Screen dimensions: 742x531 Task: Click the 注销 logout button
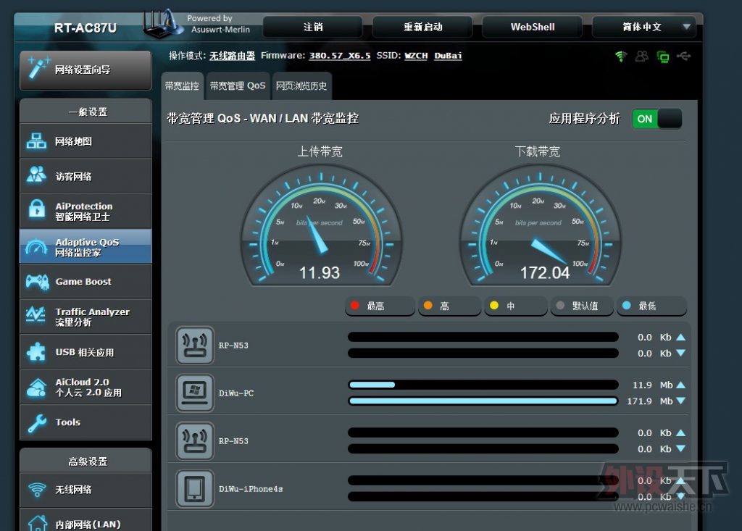coord(313,27)
